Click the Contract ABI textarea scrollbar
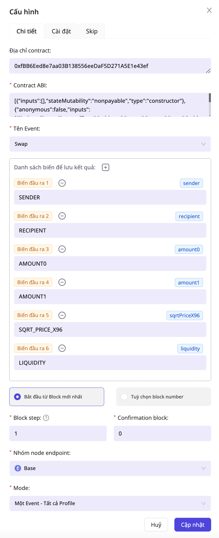This screenshot has width=219, height=538. 210,98
